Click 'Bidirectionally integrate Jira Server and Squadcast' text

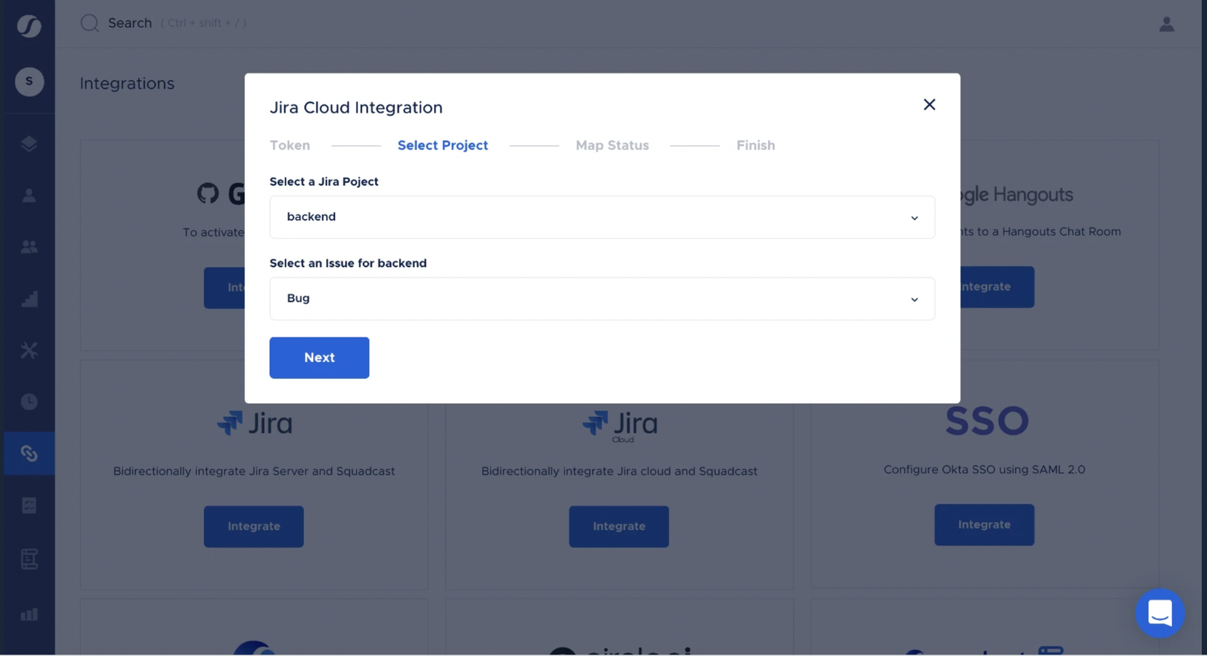tap(254, 471)
